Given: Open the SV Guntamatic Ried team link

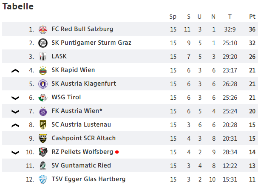Looking at the screenshot, I should click(x=81, y=165).
